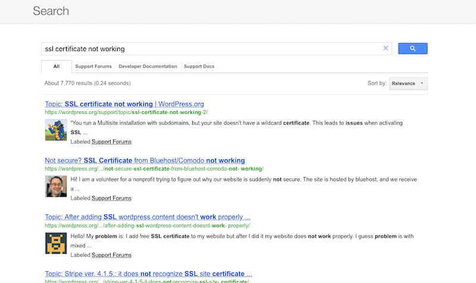Open the Developer Documentation tab
This screenshot has width=476, height=283.
click(148, 67)
